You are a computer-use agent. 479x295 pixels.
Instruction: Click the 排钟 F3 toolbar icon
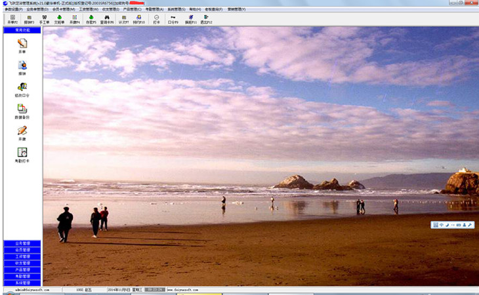(x=29, y=19)
